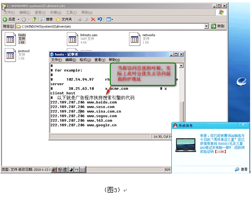This screenshot has height=199, width=251.
Task: Select the hosts file icon
Action: click(x=10, y=39)
